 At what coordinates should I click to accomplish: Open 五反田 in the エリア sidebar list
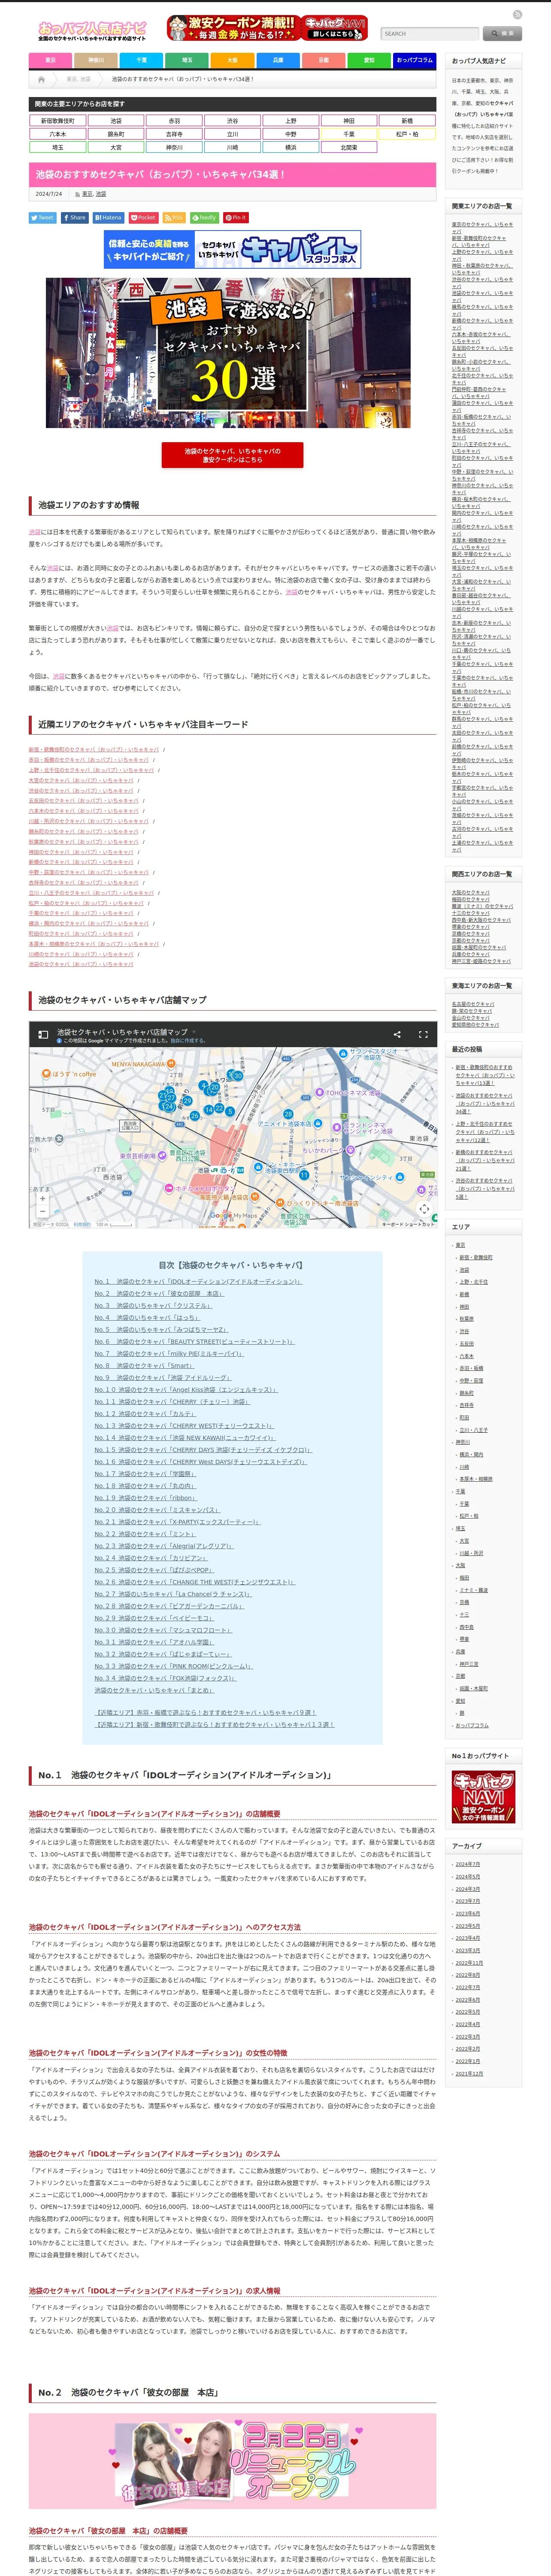(467, 1344)
